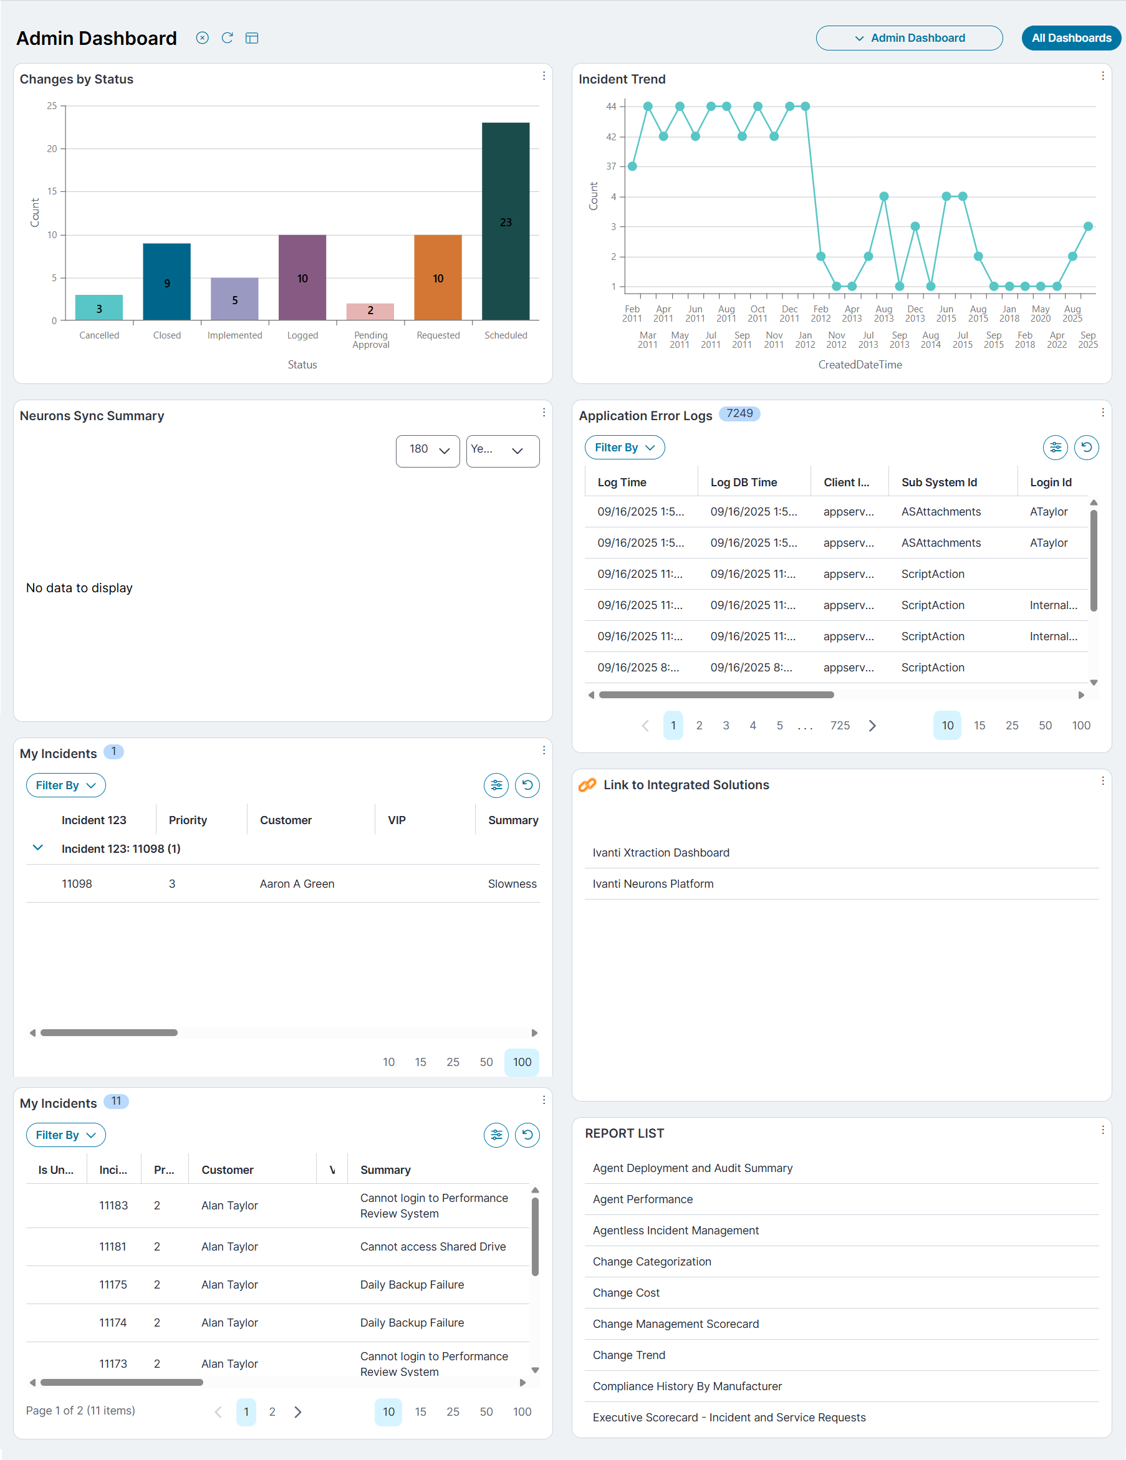Open the Ivanti Xtraction Dashboard link
This screenshot has width=1126, height=1460.
tap(661, 852)
